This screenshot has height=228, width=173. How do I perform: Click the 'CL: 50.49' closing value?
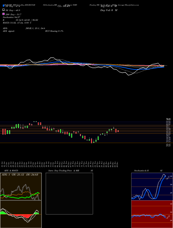coord(64,6)
